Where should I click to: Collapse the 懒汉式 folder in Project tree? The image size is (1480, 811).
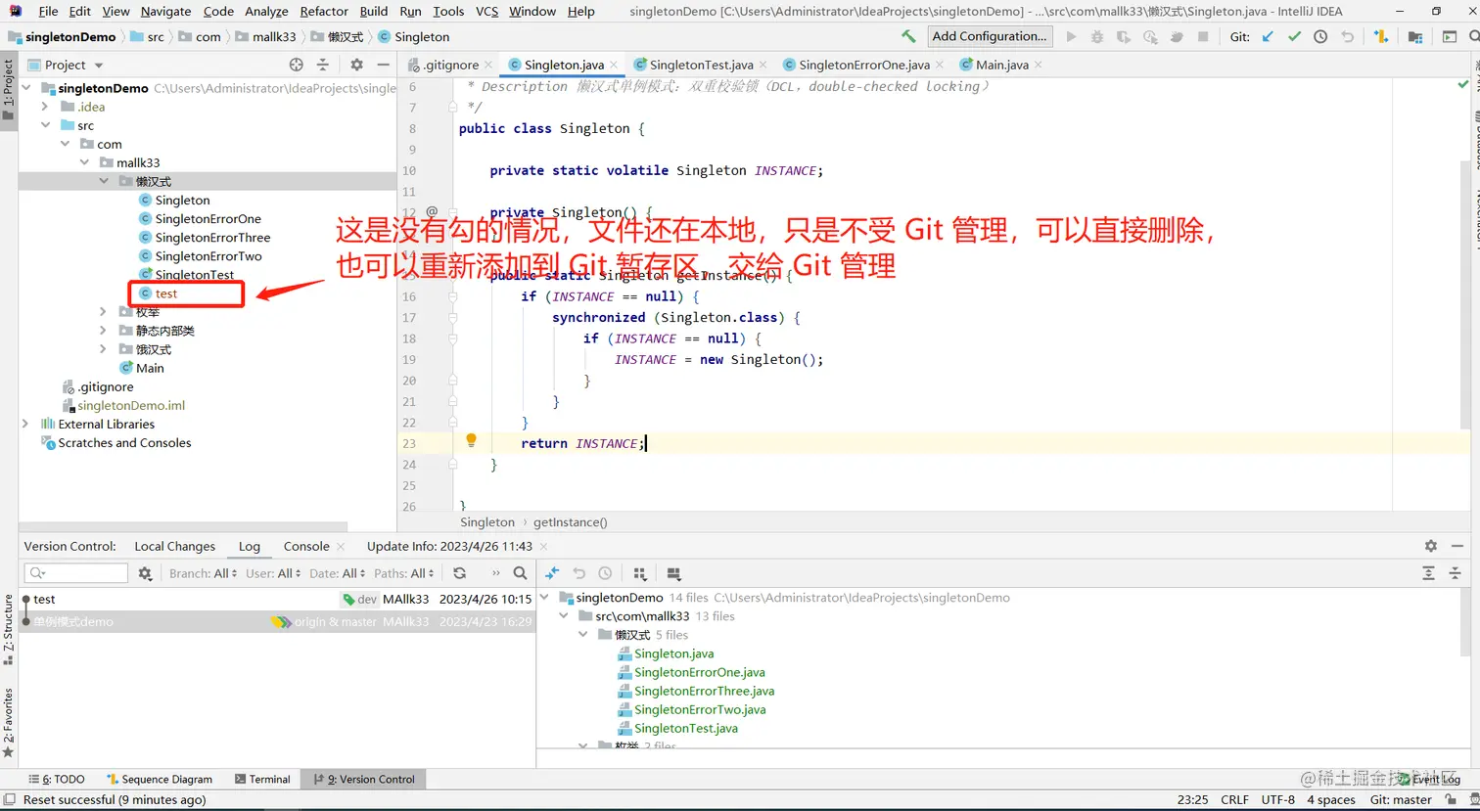click(x=105, y=180)
